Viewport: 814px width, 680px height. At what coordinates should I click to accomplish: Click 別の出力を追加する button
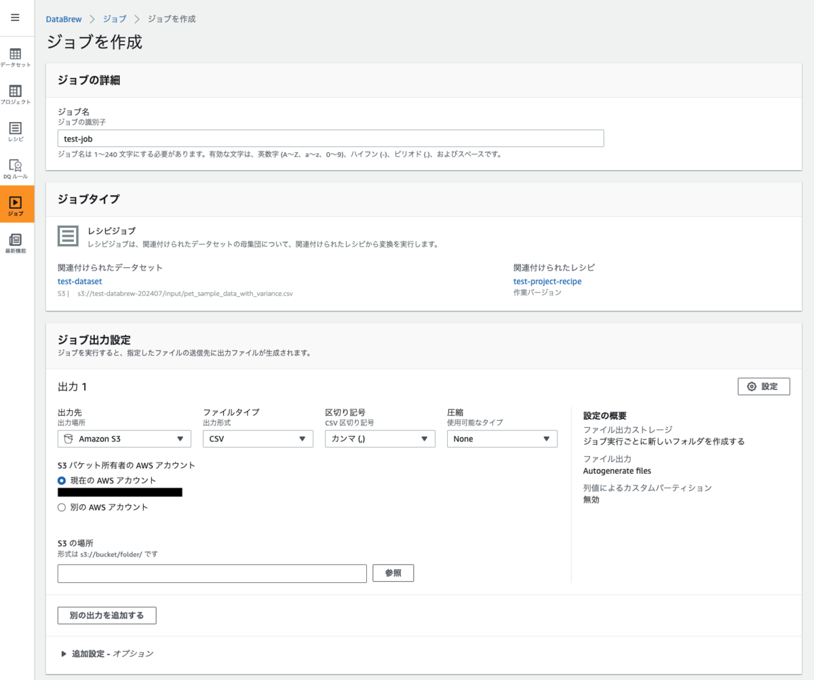[107, 615]
